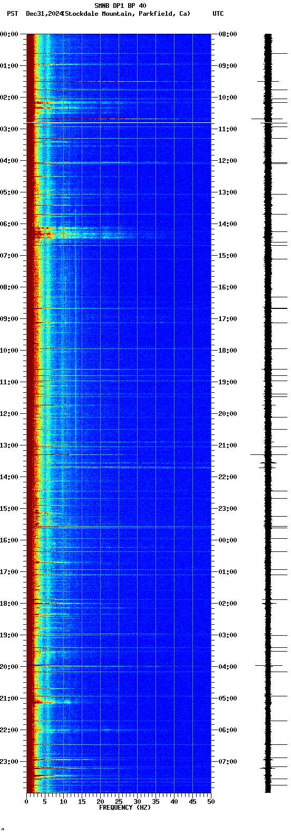The width and height of the screenshot is (291, 835).
Task: Click the frequency axis value '25'
Action: point(119,802)
